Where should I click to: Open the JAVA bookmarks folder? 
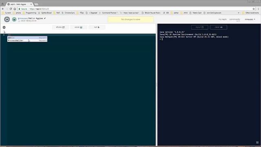point(184,13)
